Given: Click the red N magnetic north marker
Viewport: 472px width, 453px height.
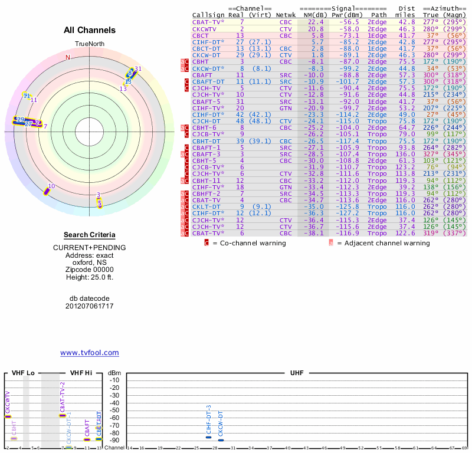Looking at the screenshot, I should [67, 57].
